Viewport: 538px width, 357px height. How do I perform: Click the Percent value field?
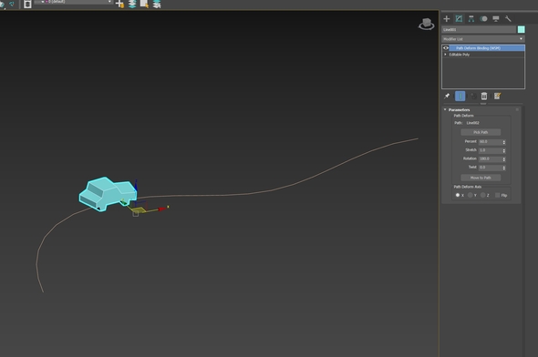pyautogui.click(x=490, y=141)
